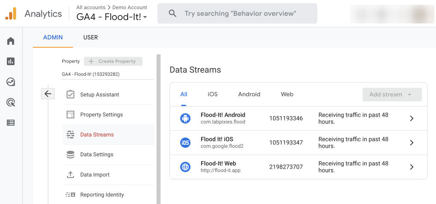Open Data Settings menu item
This screenshot has height=204, width=436.
click(108, 155)
